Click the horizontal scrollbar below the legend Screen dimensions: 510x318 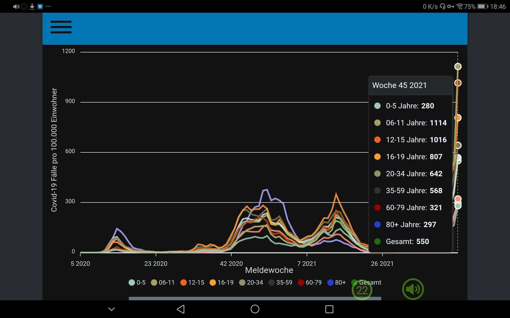(254, 298)
